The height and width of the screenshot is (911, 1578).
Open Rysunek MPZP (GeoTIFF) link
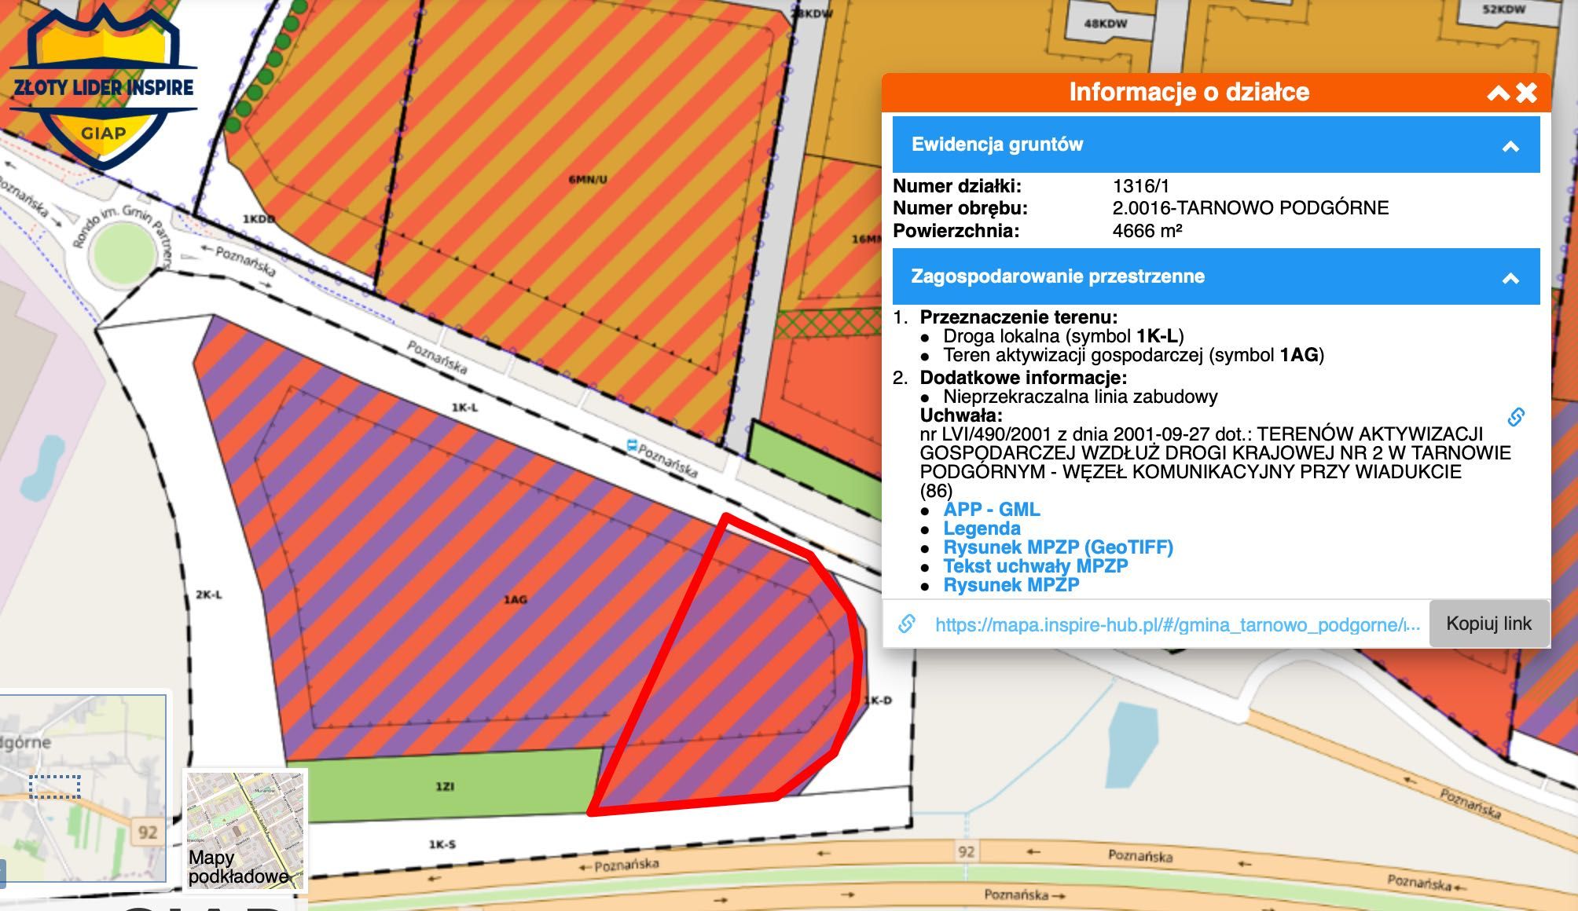coord(1058,547)
